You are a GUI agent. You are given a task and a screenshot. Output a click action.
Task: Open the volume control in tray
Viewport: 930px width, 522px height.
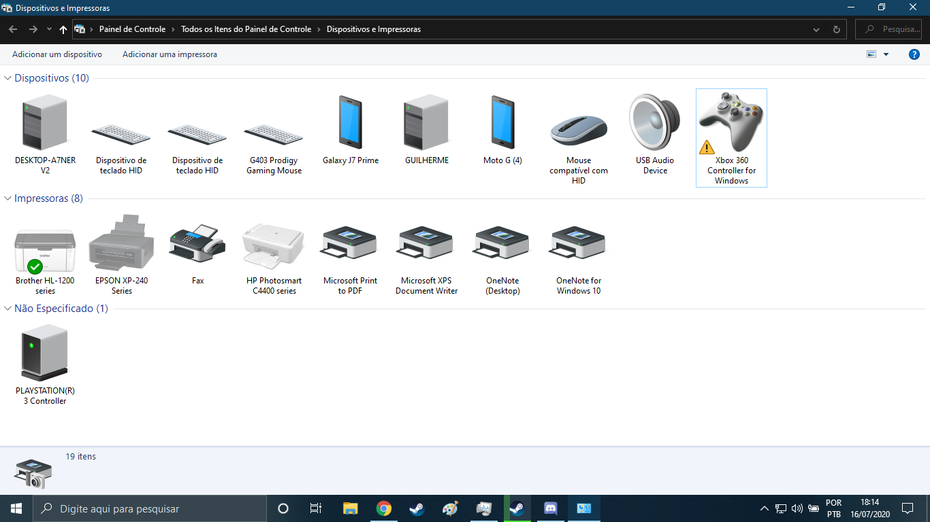point(797,508)
